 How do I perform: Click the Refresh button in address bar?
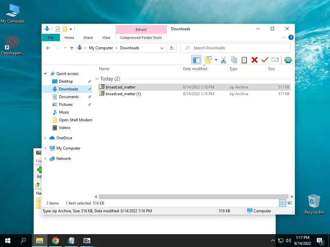172,48
